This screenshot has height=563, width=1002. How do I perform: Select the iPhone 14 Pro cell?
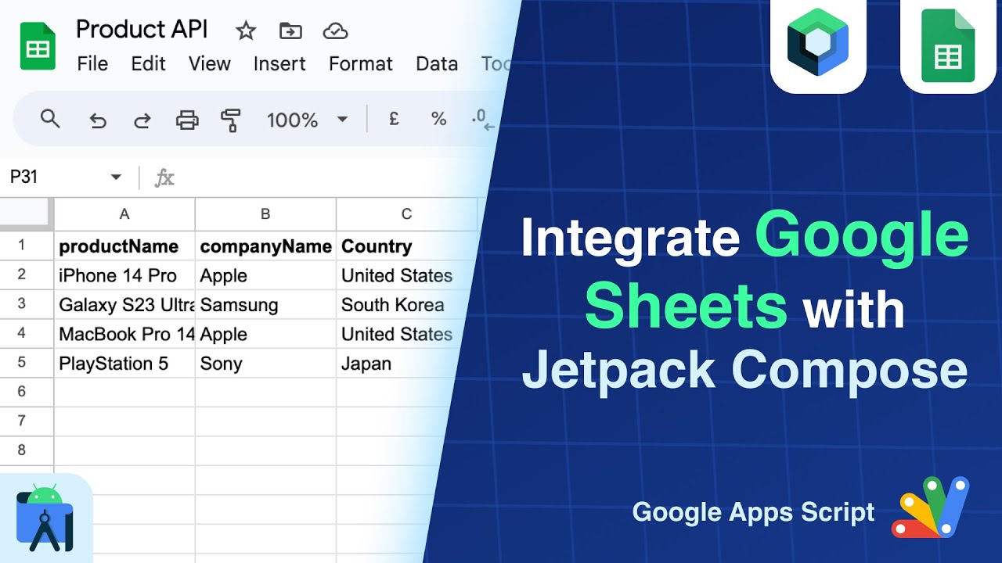click(x=124, y=275)
